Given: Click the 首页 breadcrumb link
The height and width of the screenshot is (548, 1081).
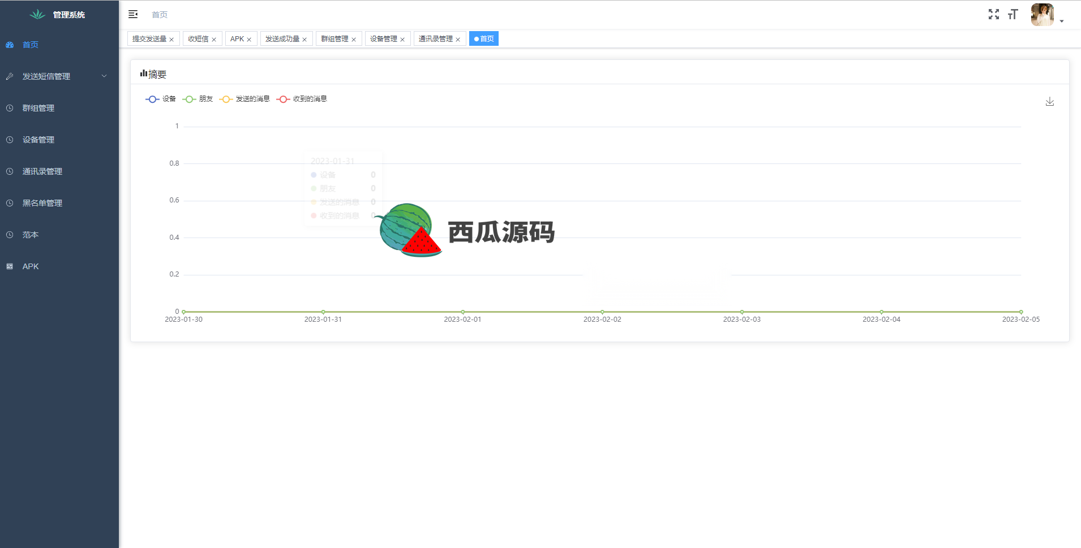Looking at the screenshot, I should point(160,15).
